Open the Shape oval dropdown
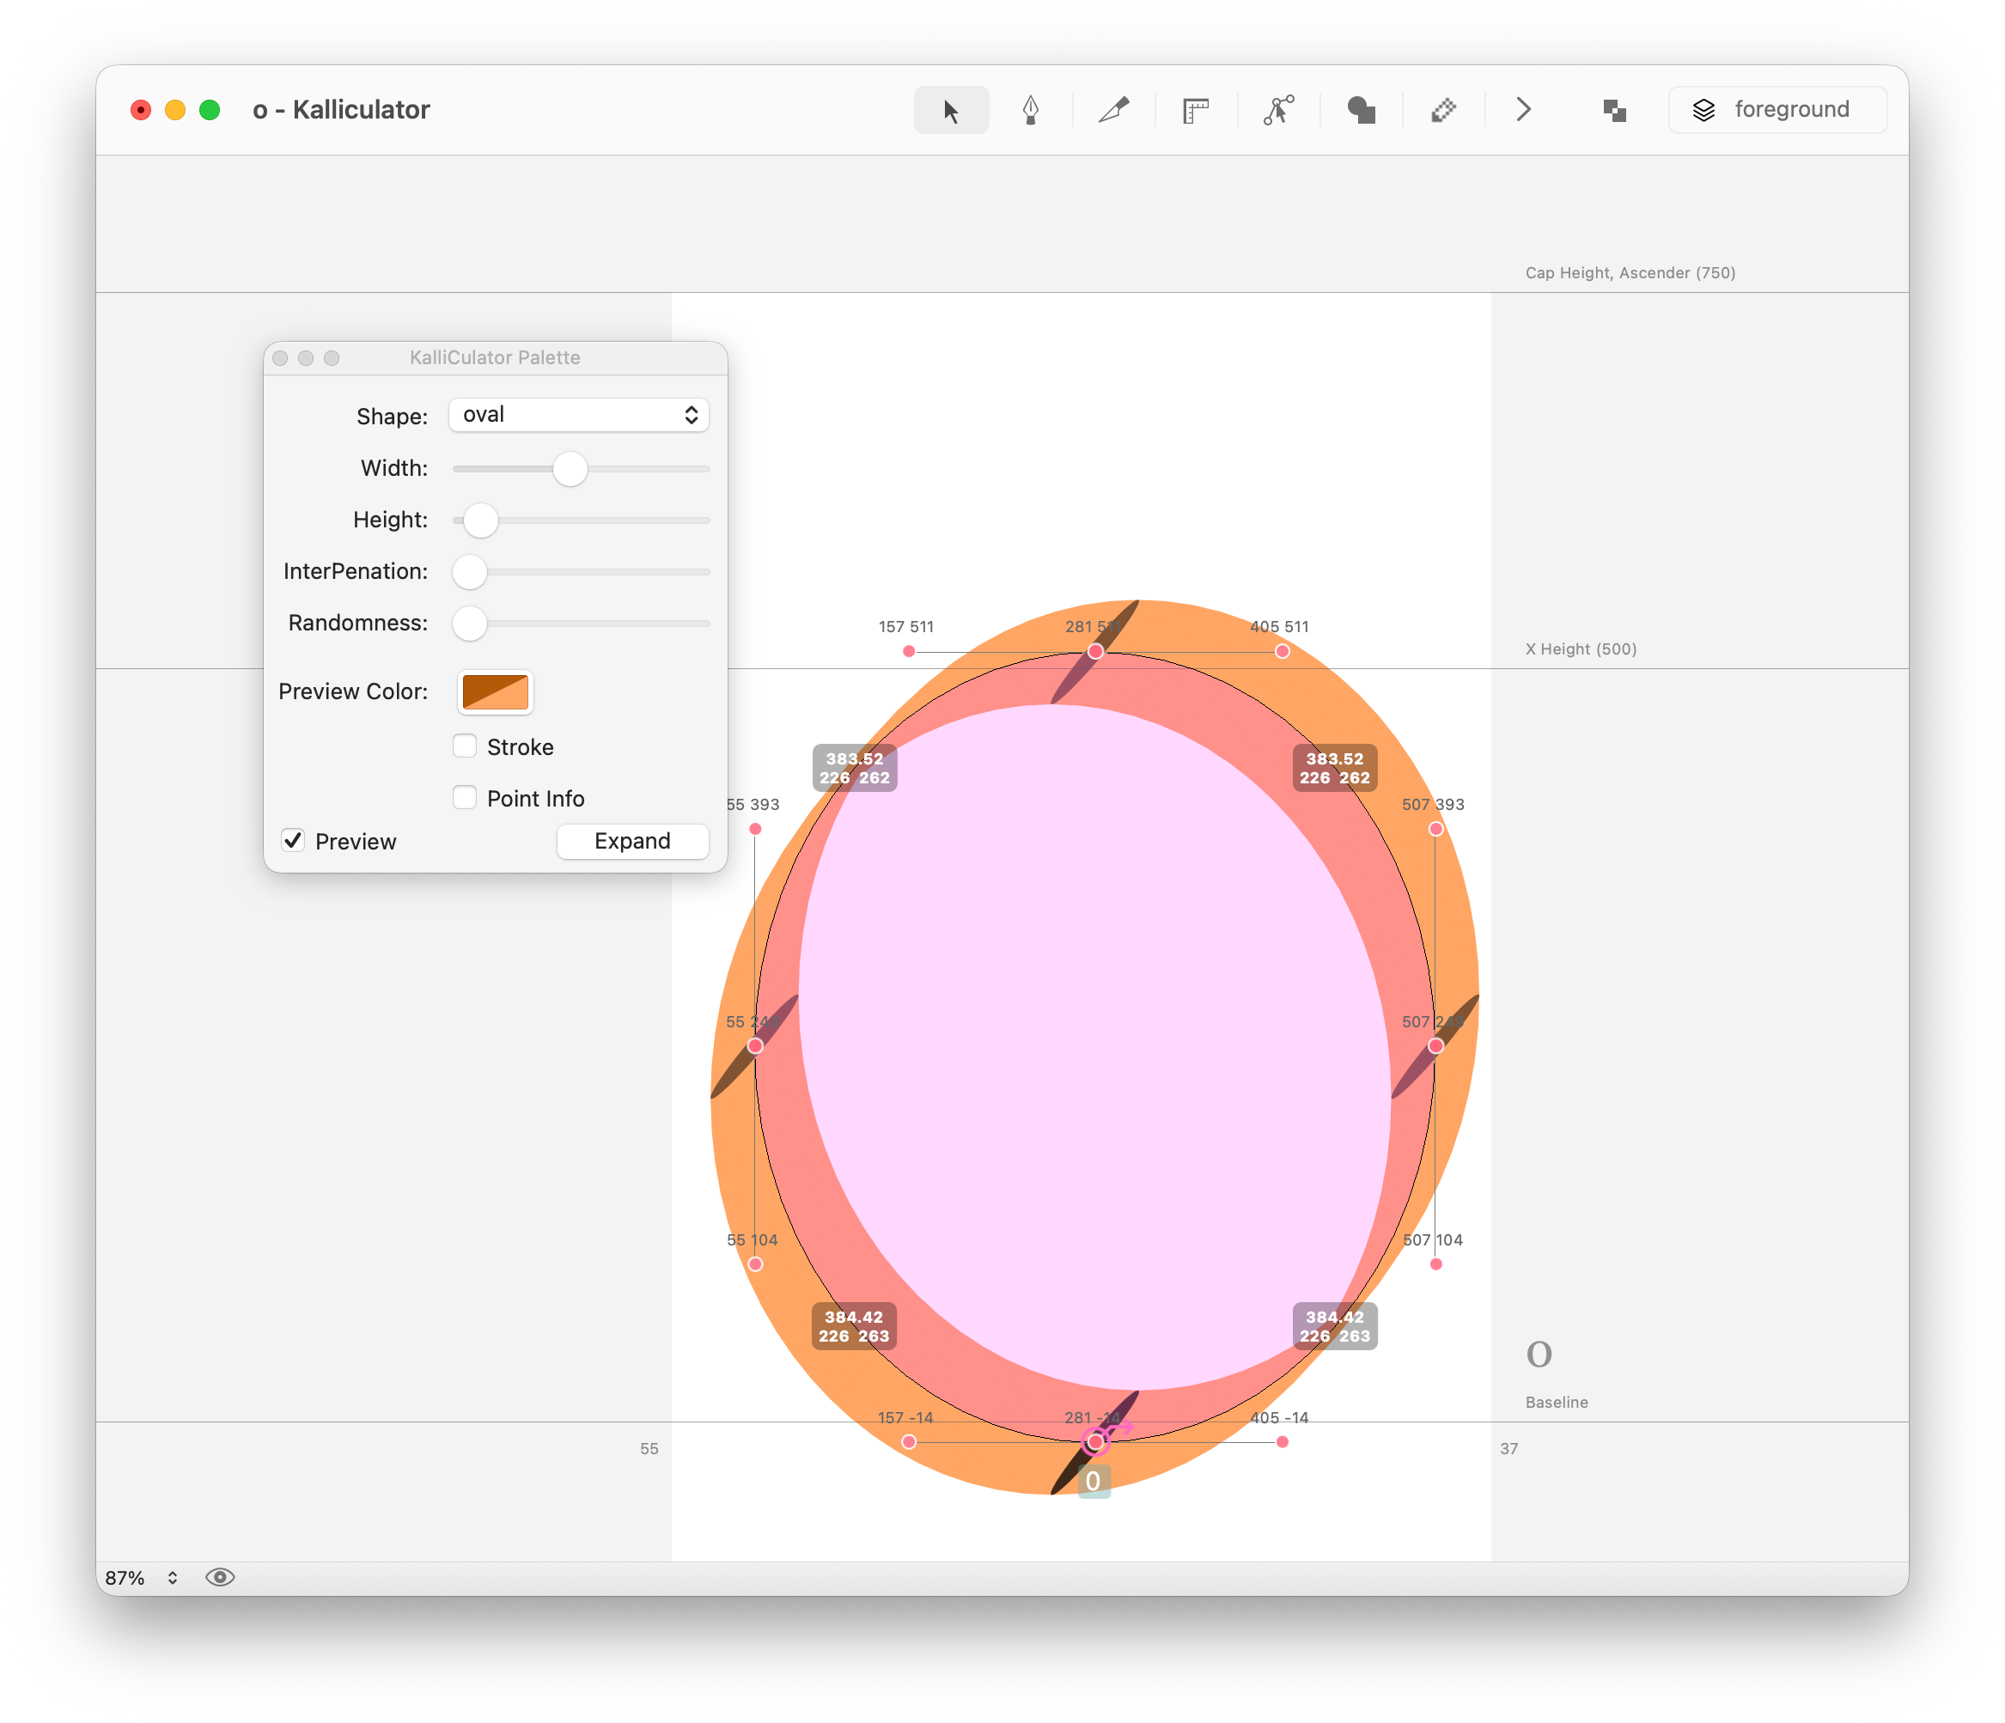The width and height of the screenshot is (2005, 1723). (579, 415)
